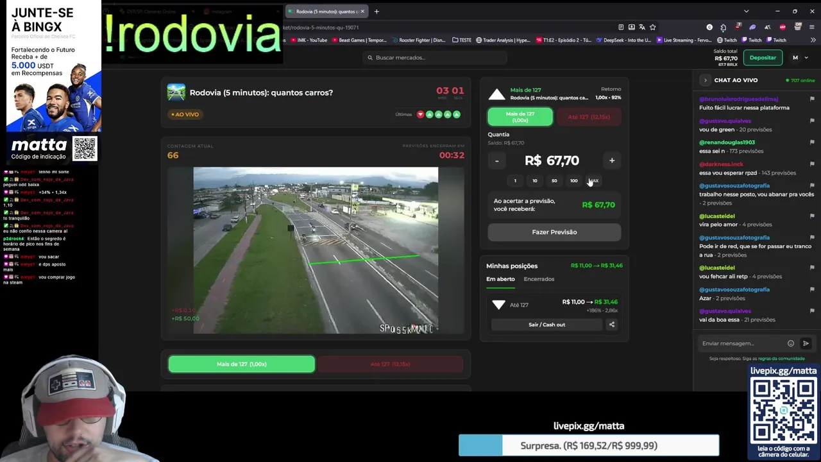Image resolution: width=821 pixels, height=462 pixels.
Task: Bookmark this page with the star icon
Action: tap(653, 27)
